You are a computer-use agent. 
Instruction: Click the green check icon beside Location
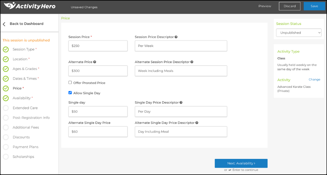point(6,59)
